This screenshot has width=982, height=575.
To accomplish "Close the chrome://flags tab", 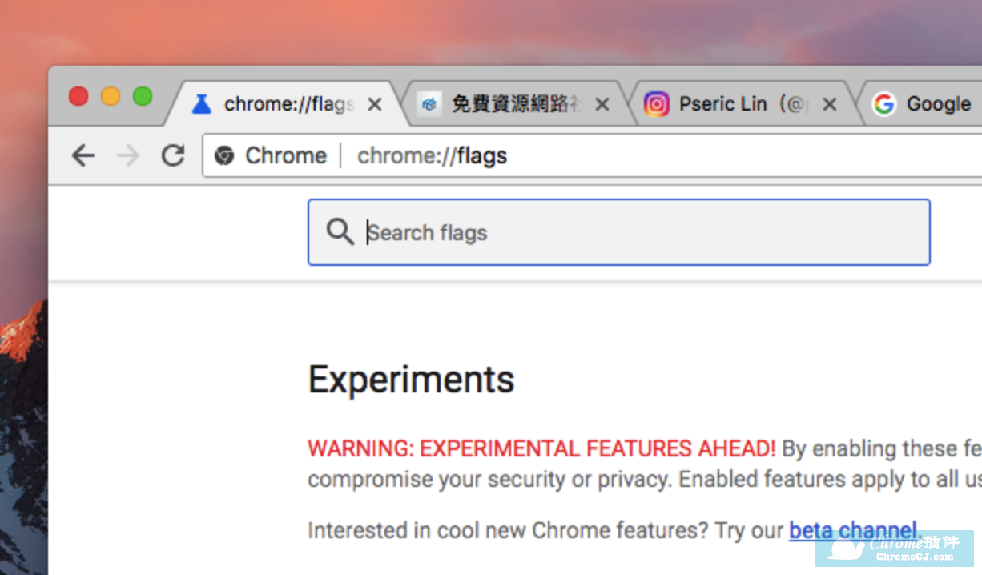I will click(x=374, y=104).
